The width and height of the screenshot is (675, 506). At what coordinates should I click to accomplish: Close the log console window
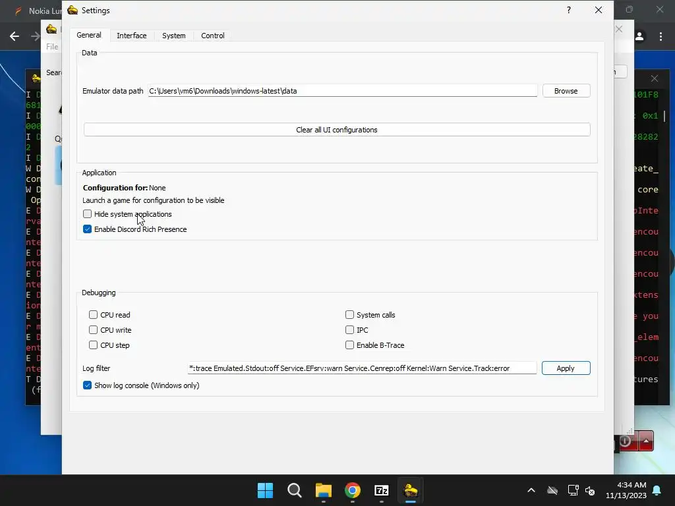655,78
